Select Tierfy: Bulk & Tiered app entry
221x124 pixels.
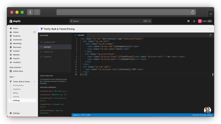point(22,82)
